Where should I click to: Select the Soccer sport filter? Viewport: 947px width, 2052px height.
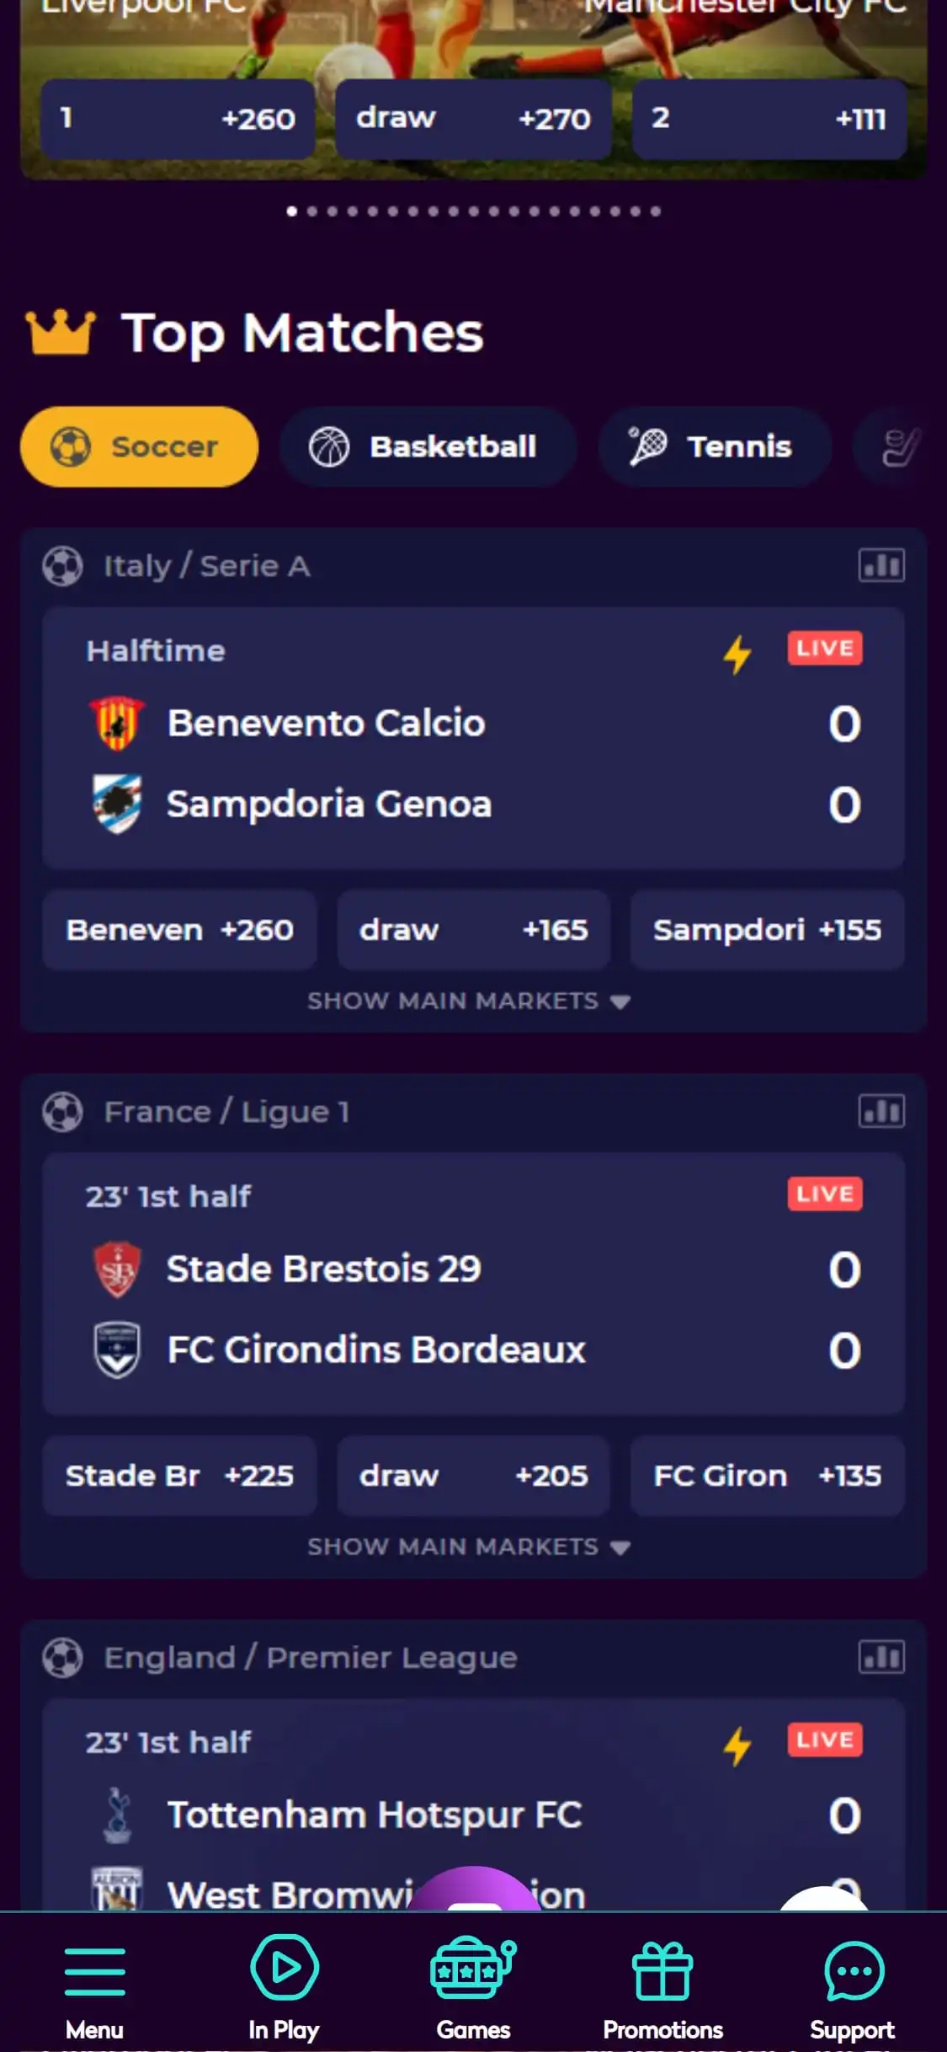[139, 446]
